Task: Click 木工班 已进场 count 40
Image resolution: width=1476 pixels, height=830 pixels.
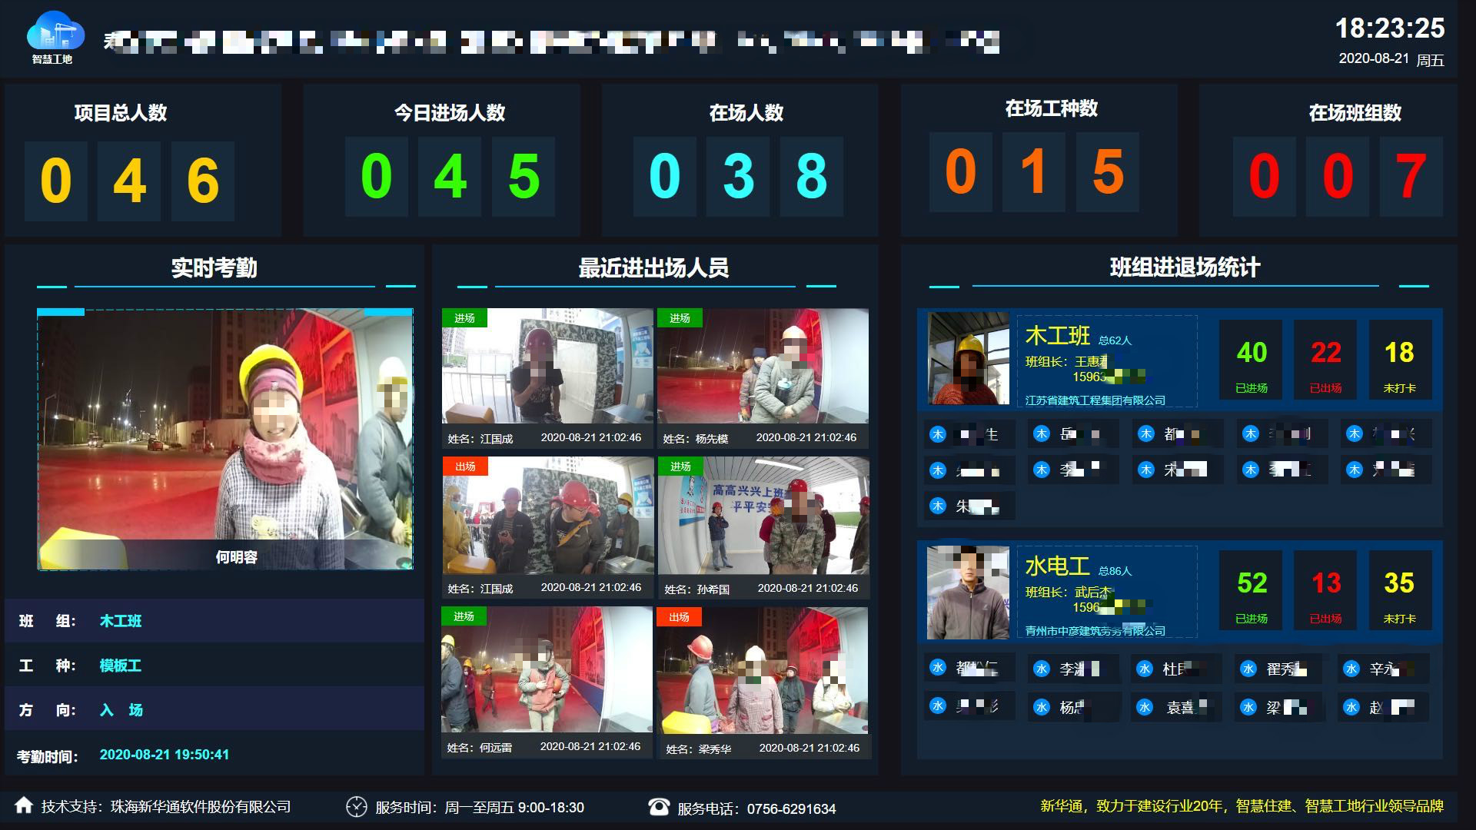Action: pyautogui.click(x=1252, y=353)
